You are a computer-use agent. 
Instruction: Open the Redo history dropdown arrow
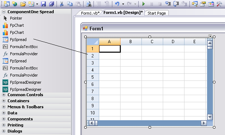coord(135,4)
